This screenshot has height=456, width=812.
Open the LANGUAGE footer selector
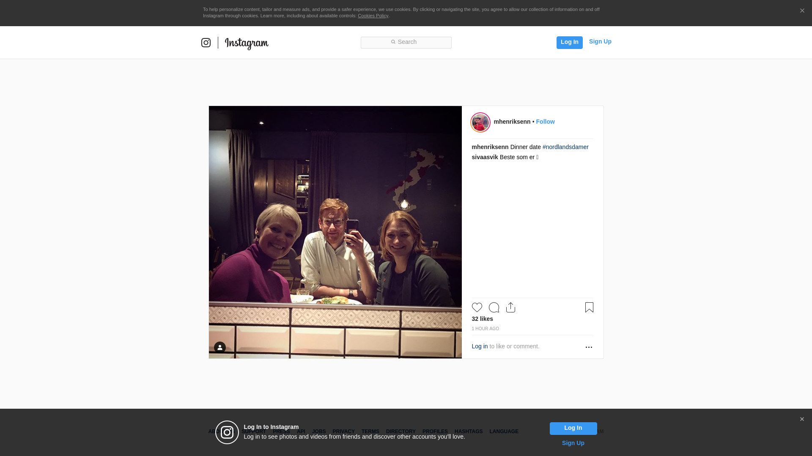504,432
